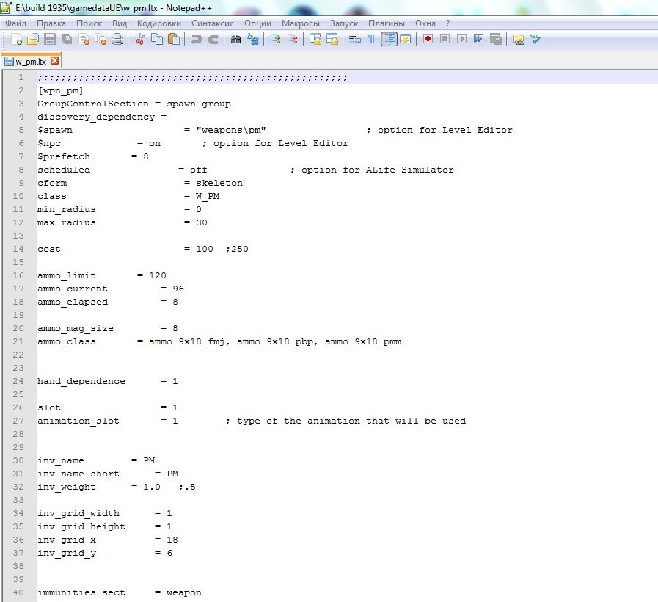Open the Синтаксис menu
This screenshot has width=658, height=602.
[x=212, y=23]
